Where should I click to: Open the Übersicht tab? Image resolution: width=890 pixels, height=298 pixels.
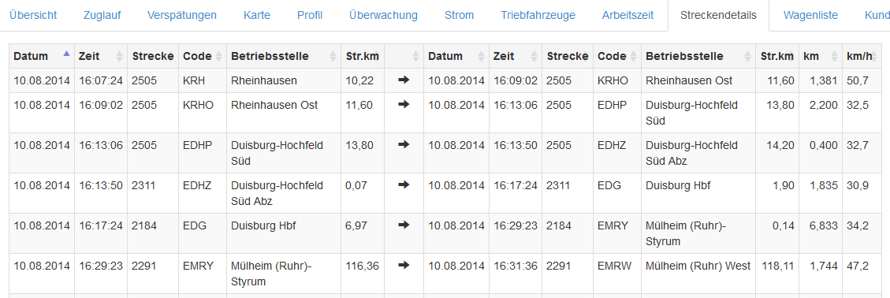[x=33, y=15]
